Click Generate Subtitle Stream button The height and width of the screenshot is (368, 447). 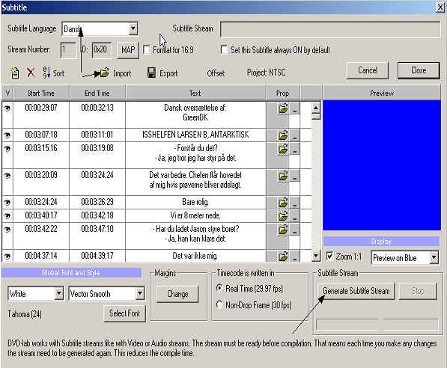click(x=356, y=291)
